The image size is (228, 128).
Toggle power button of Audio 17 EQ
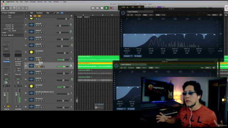[x=123, y=13]
